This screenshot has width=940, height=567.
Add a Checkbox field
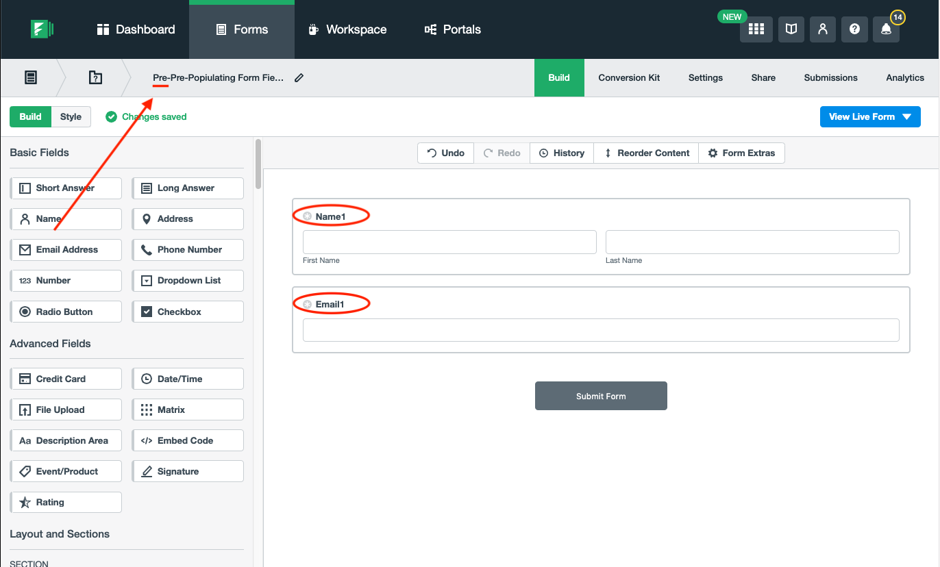188,312
